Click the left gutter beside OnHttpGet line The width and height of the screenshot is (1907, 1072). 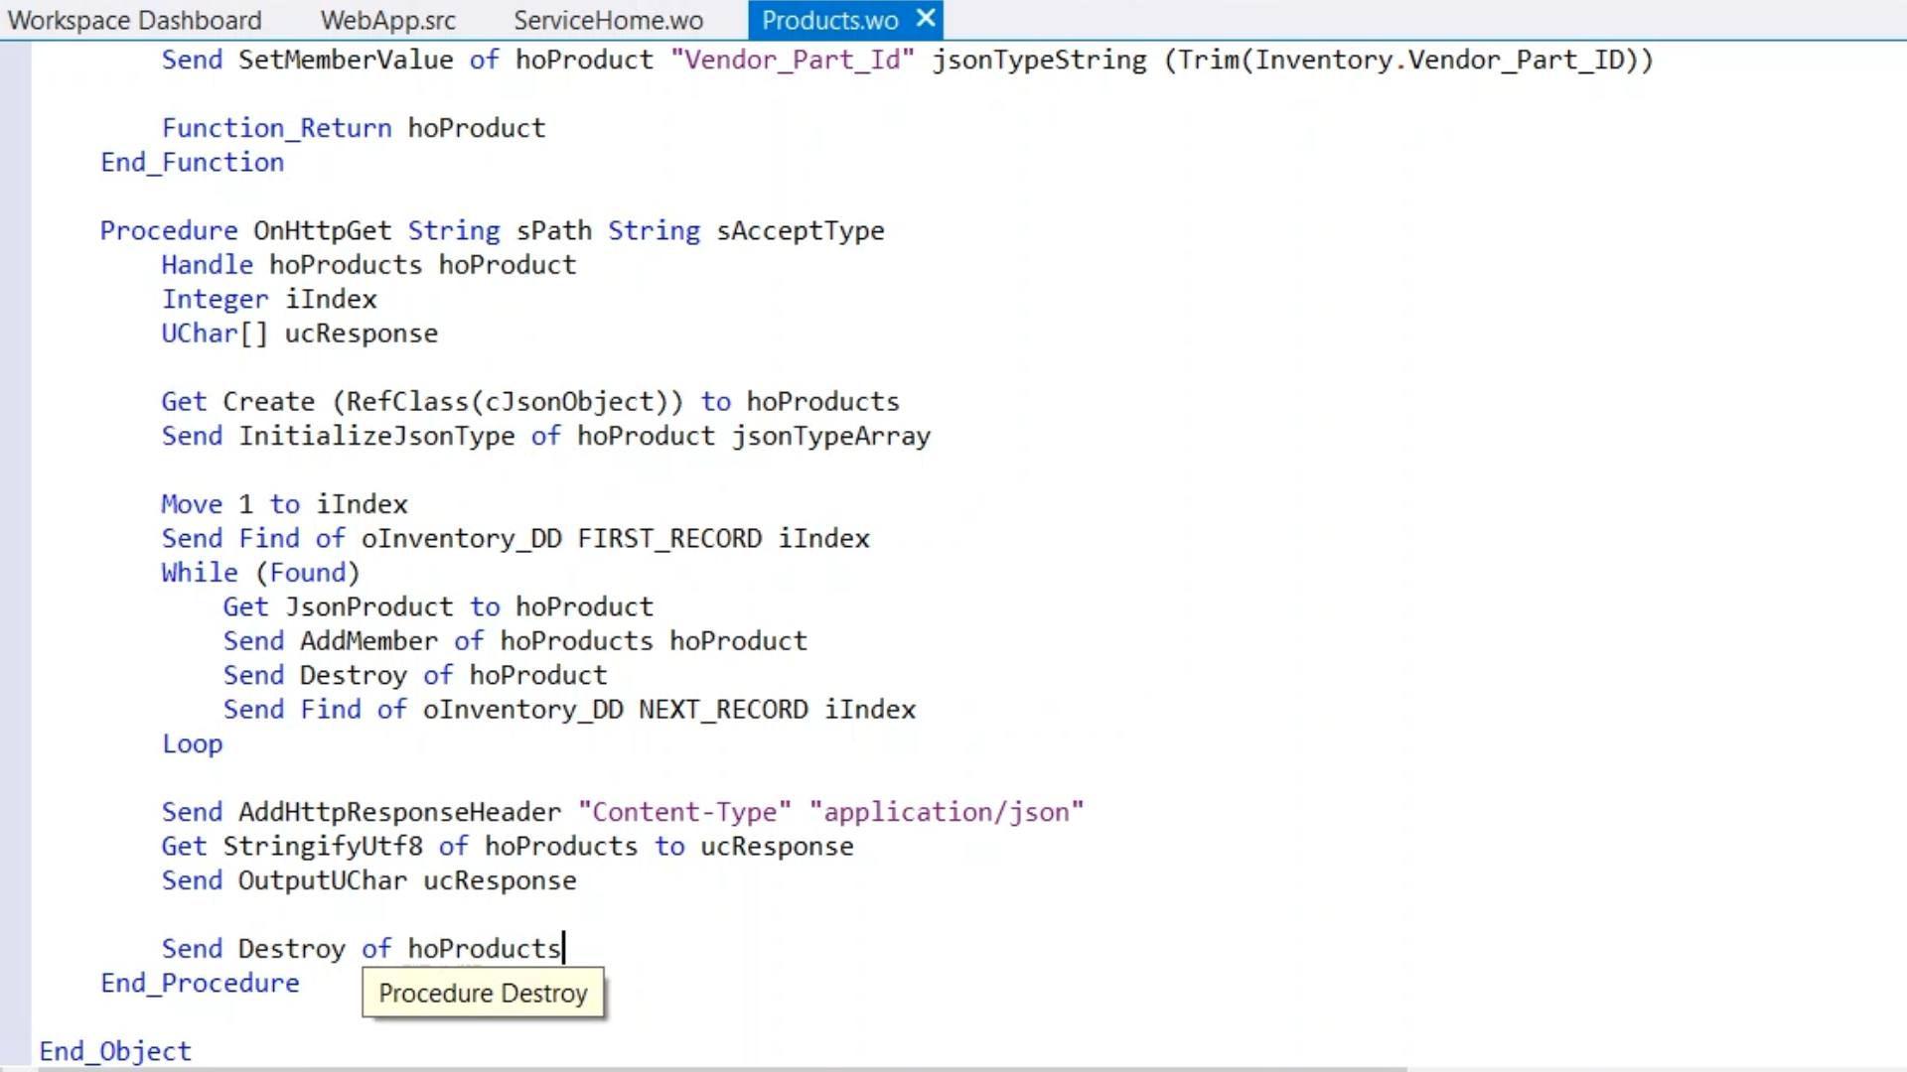click(15, 230)
